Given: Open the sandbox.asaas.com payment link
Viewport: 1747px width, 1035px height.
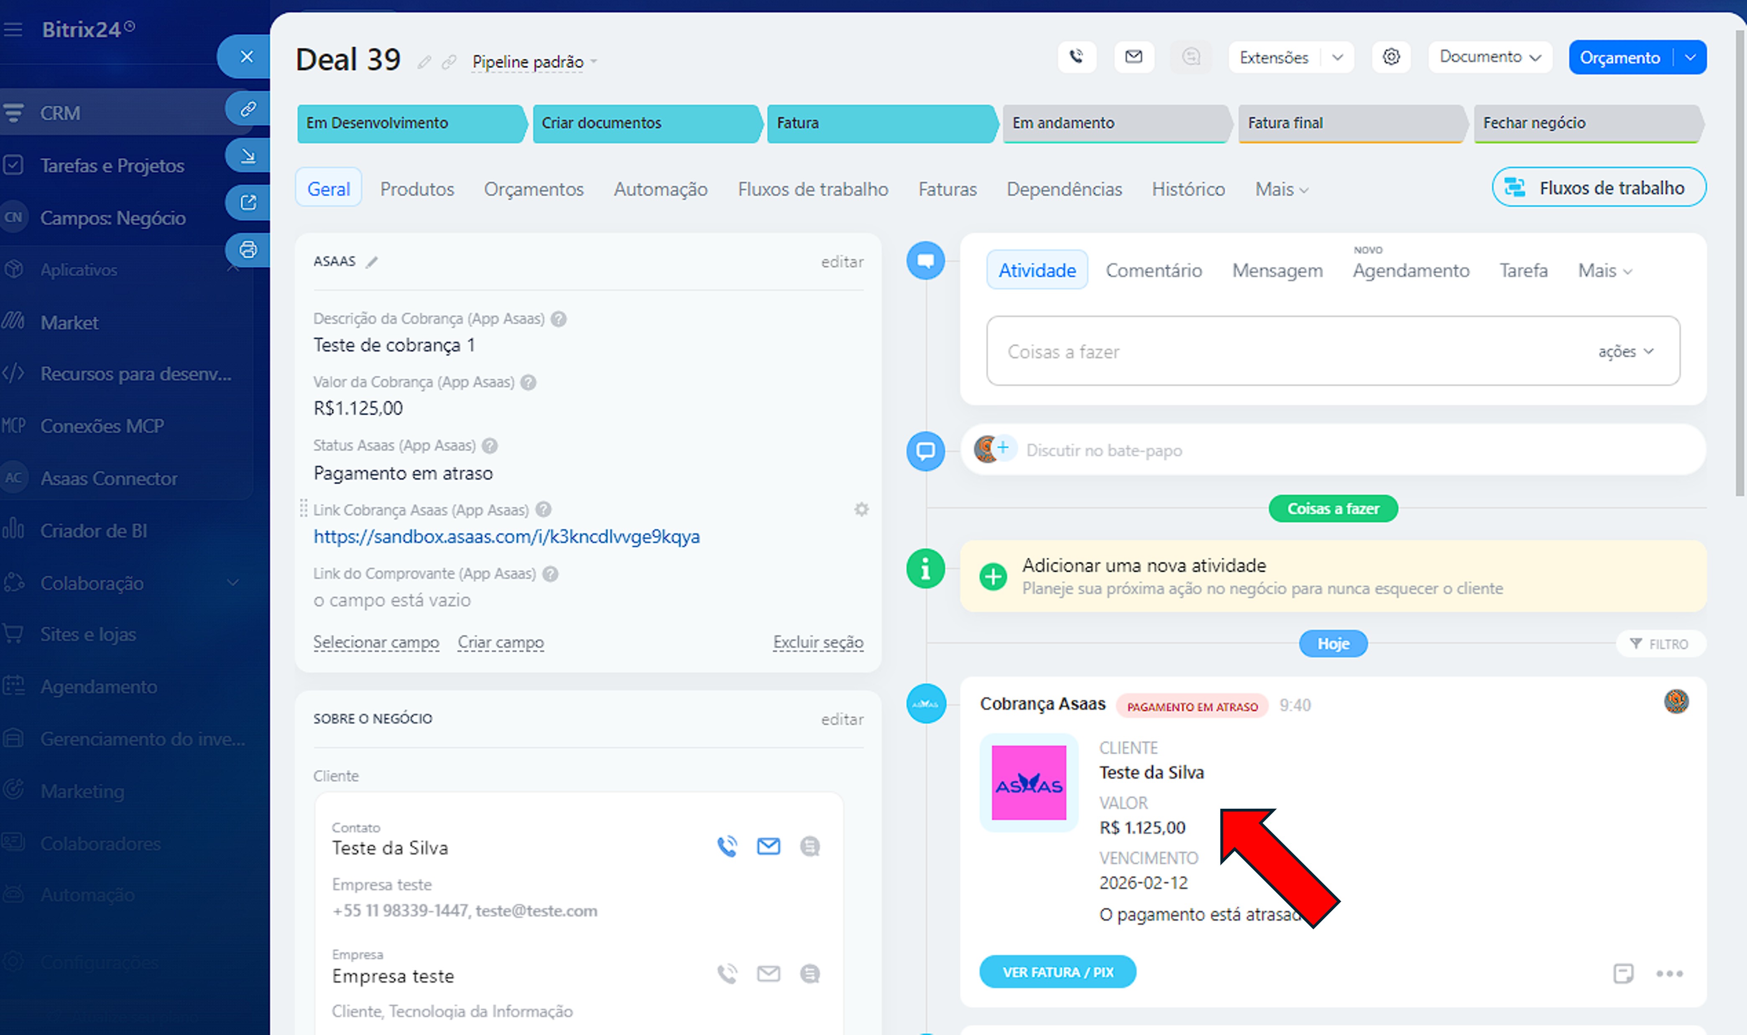Looking at the screenshot, I should 506,537.
